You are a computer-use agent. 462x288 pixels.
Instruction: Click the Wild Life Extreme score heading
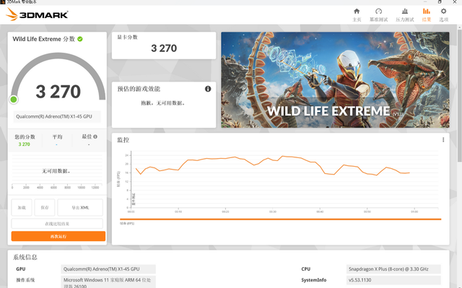[x=43, y=39]
